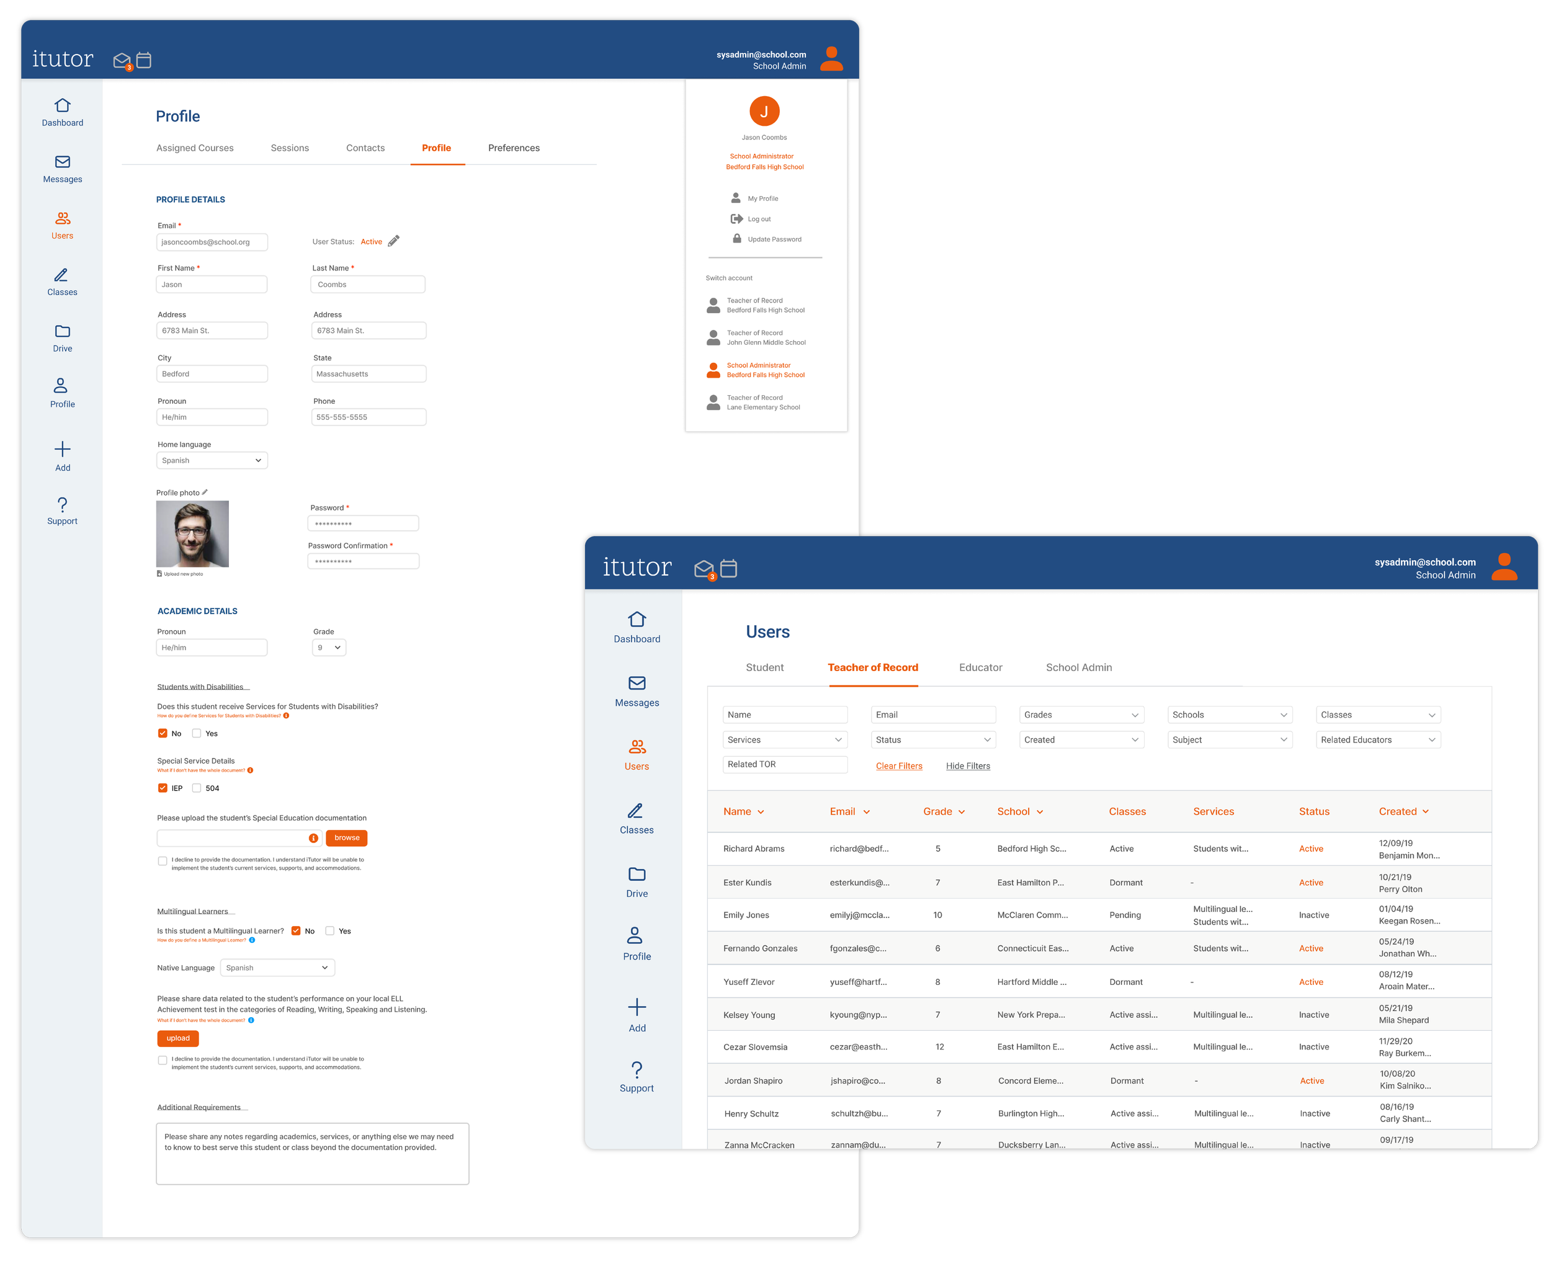1551x1269 pixels.
Task: Expand the Grades filter dropdown
Action: [1081, 715]
